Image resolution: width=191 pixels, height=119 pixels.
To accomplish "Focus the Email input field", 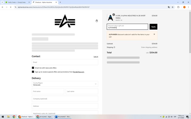I will (x=65, y=62).
